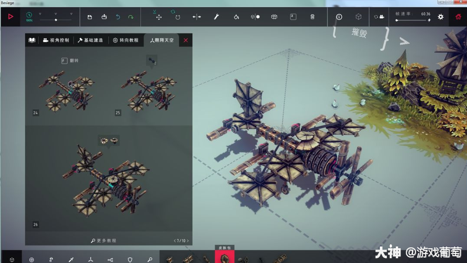The width and height of the screenshot is (467, 263).
Task: Open the 视角控制 tutorial tab
Action: [x=56, y=40]
